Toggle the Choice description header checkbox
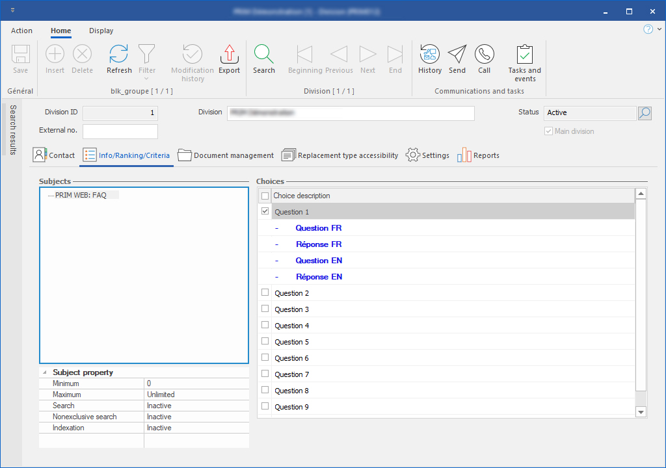 coord(265,196)
